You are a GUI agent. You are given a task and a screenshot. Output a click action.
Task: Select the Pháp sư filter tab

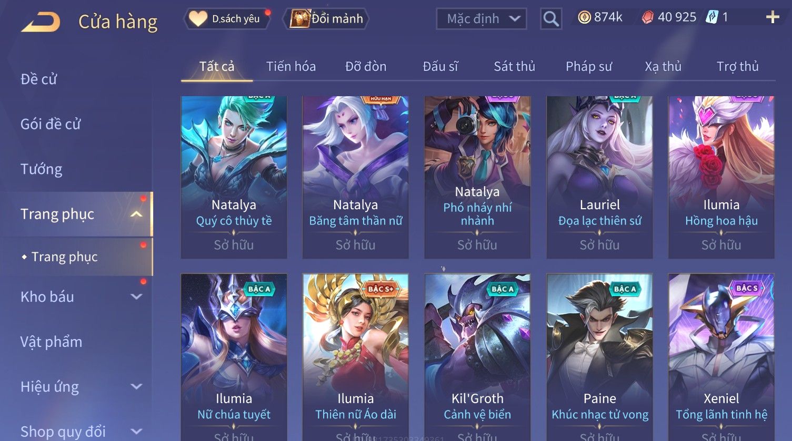[589, 66]
